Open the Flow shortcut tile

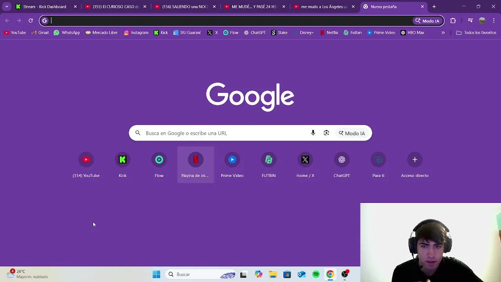coord(159,165)
